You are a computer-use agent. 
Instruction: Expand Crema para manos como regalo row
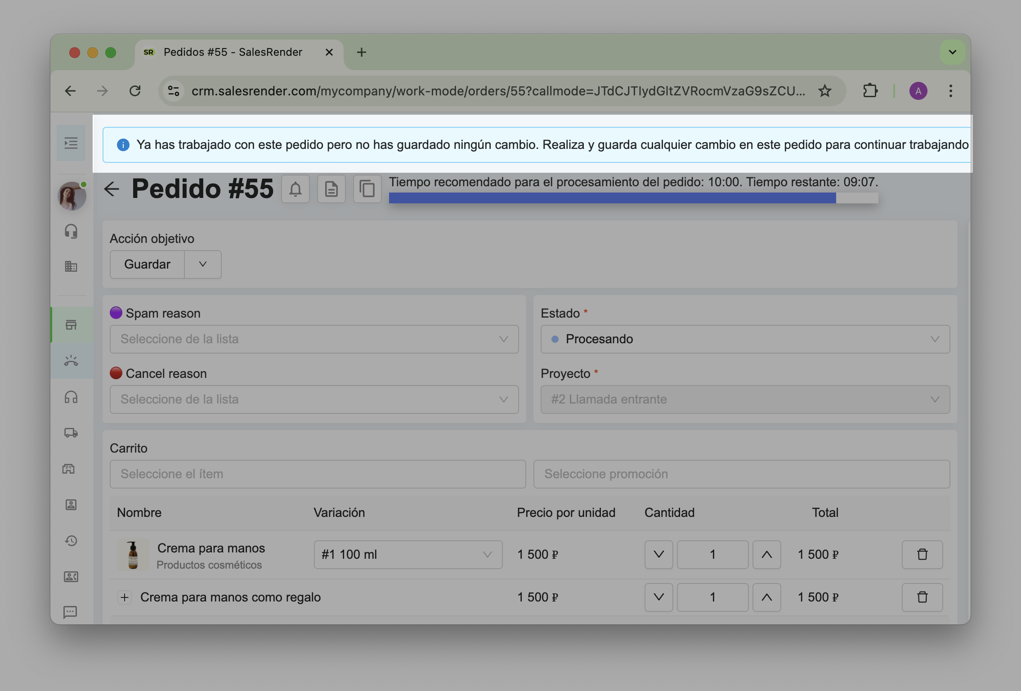(125, 597)
